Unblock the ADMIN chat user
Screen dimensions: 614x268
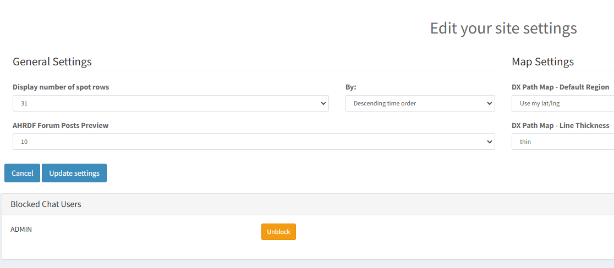tap(278, 232)
